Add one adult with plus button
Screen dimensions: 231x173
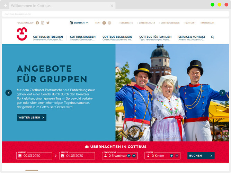point(129,156)
